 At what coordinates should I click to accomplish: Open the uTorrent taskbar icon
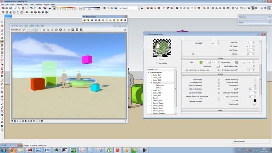pyautogui.click(x=109, y=150)
